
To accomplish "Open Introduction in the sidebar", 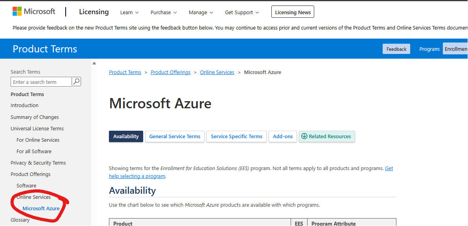I will (24, 105).
